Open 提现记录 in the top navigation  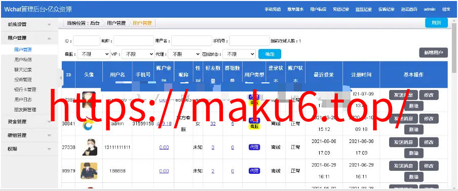[x=364, y=9]
